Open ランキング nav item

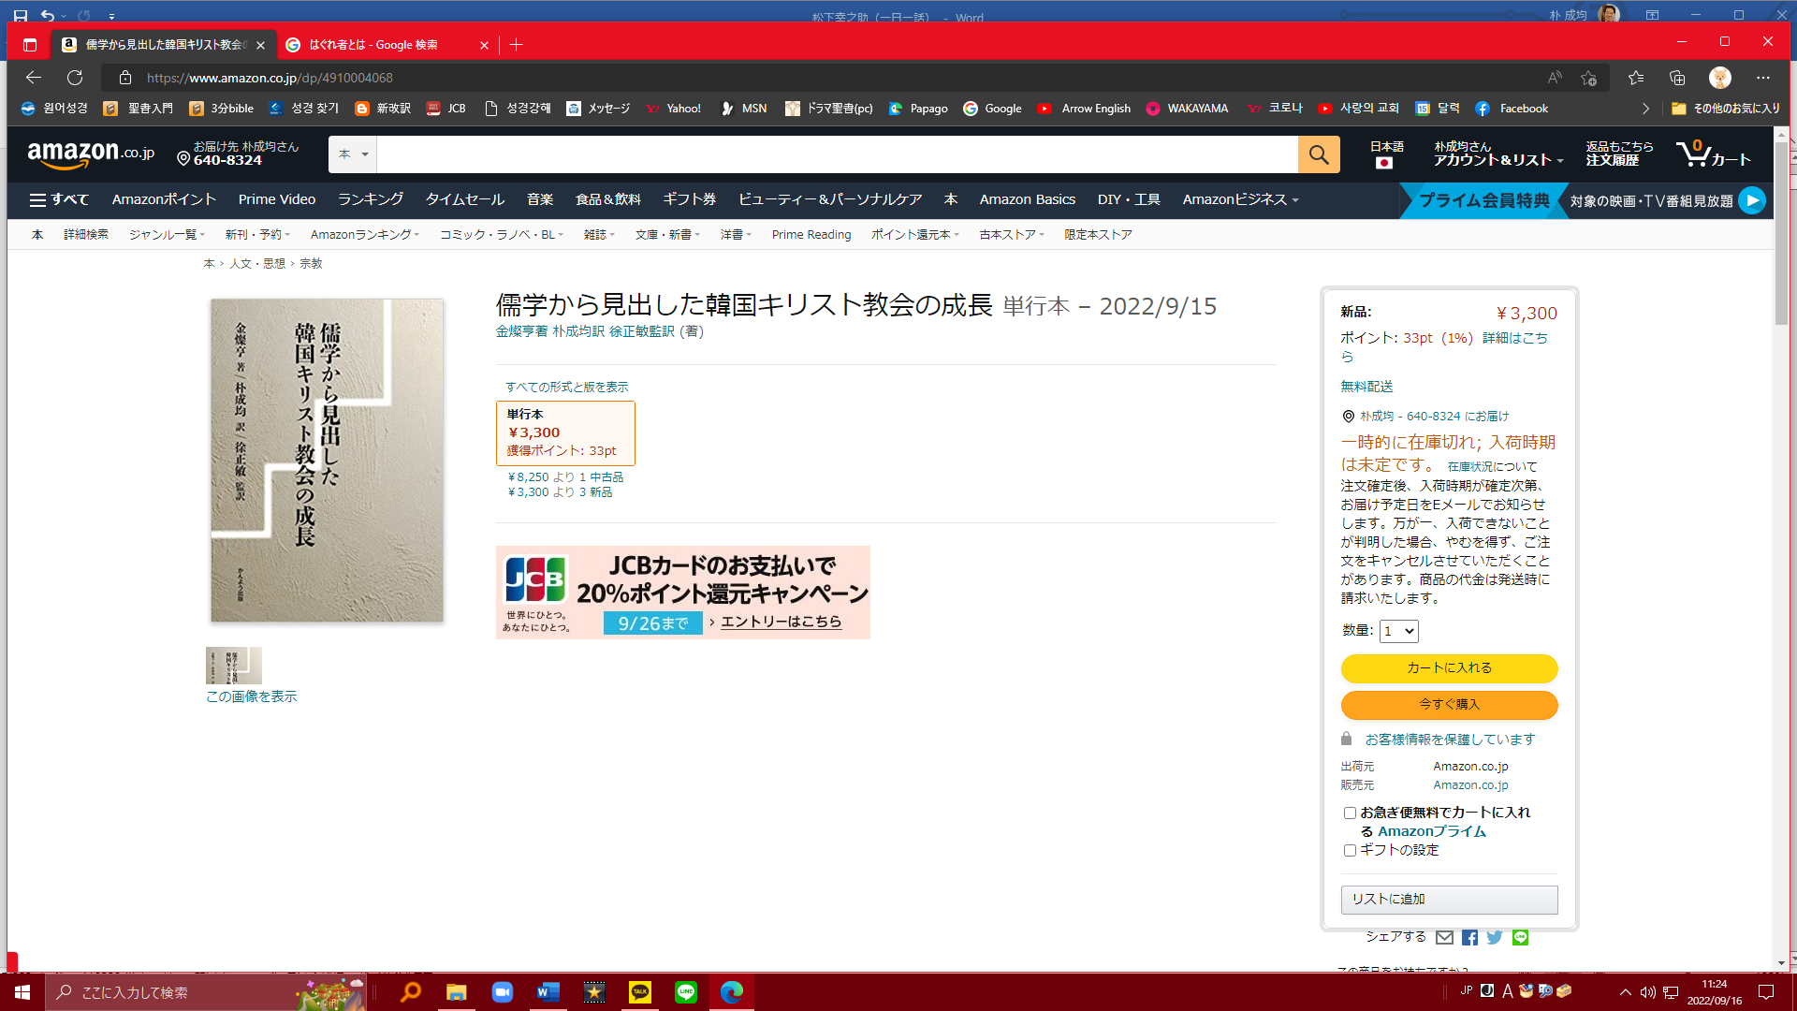[371, 199]
